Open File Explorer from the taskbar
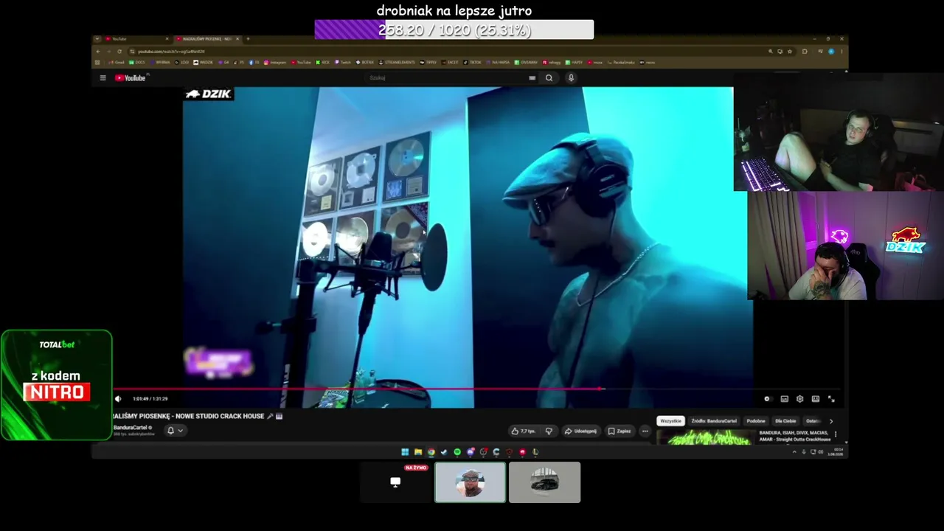This screenshot has width=944, height=531. click(x=418, y=452)
